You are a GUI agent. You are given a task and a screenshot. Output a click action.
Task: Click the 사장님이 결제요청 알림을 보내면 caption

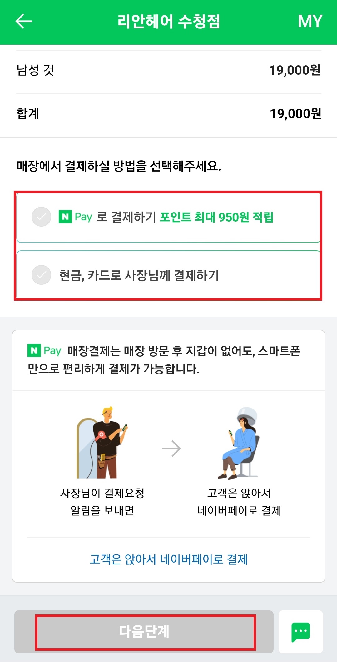(102, 502)
